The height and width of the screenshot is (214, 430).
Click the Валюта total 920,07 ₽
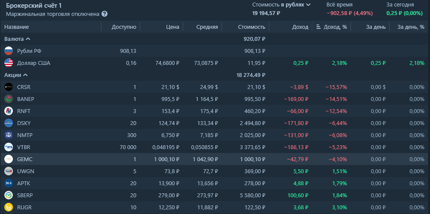(x=255, y=39)
